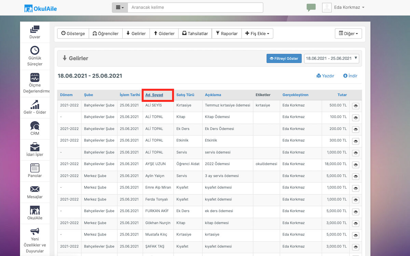Expand the Fiş Ekle dropdown
This screenshot has width=410, height=256.
[257, 33]
